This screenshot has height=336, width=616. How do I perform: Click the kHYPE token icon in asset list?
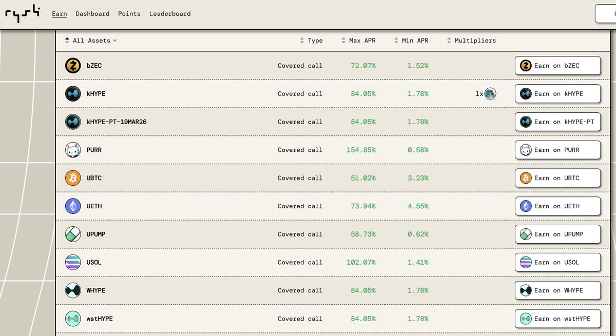pos(73,94)
